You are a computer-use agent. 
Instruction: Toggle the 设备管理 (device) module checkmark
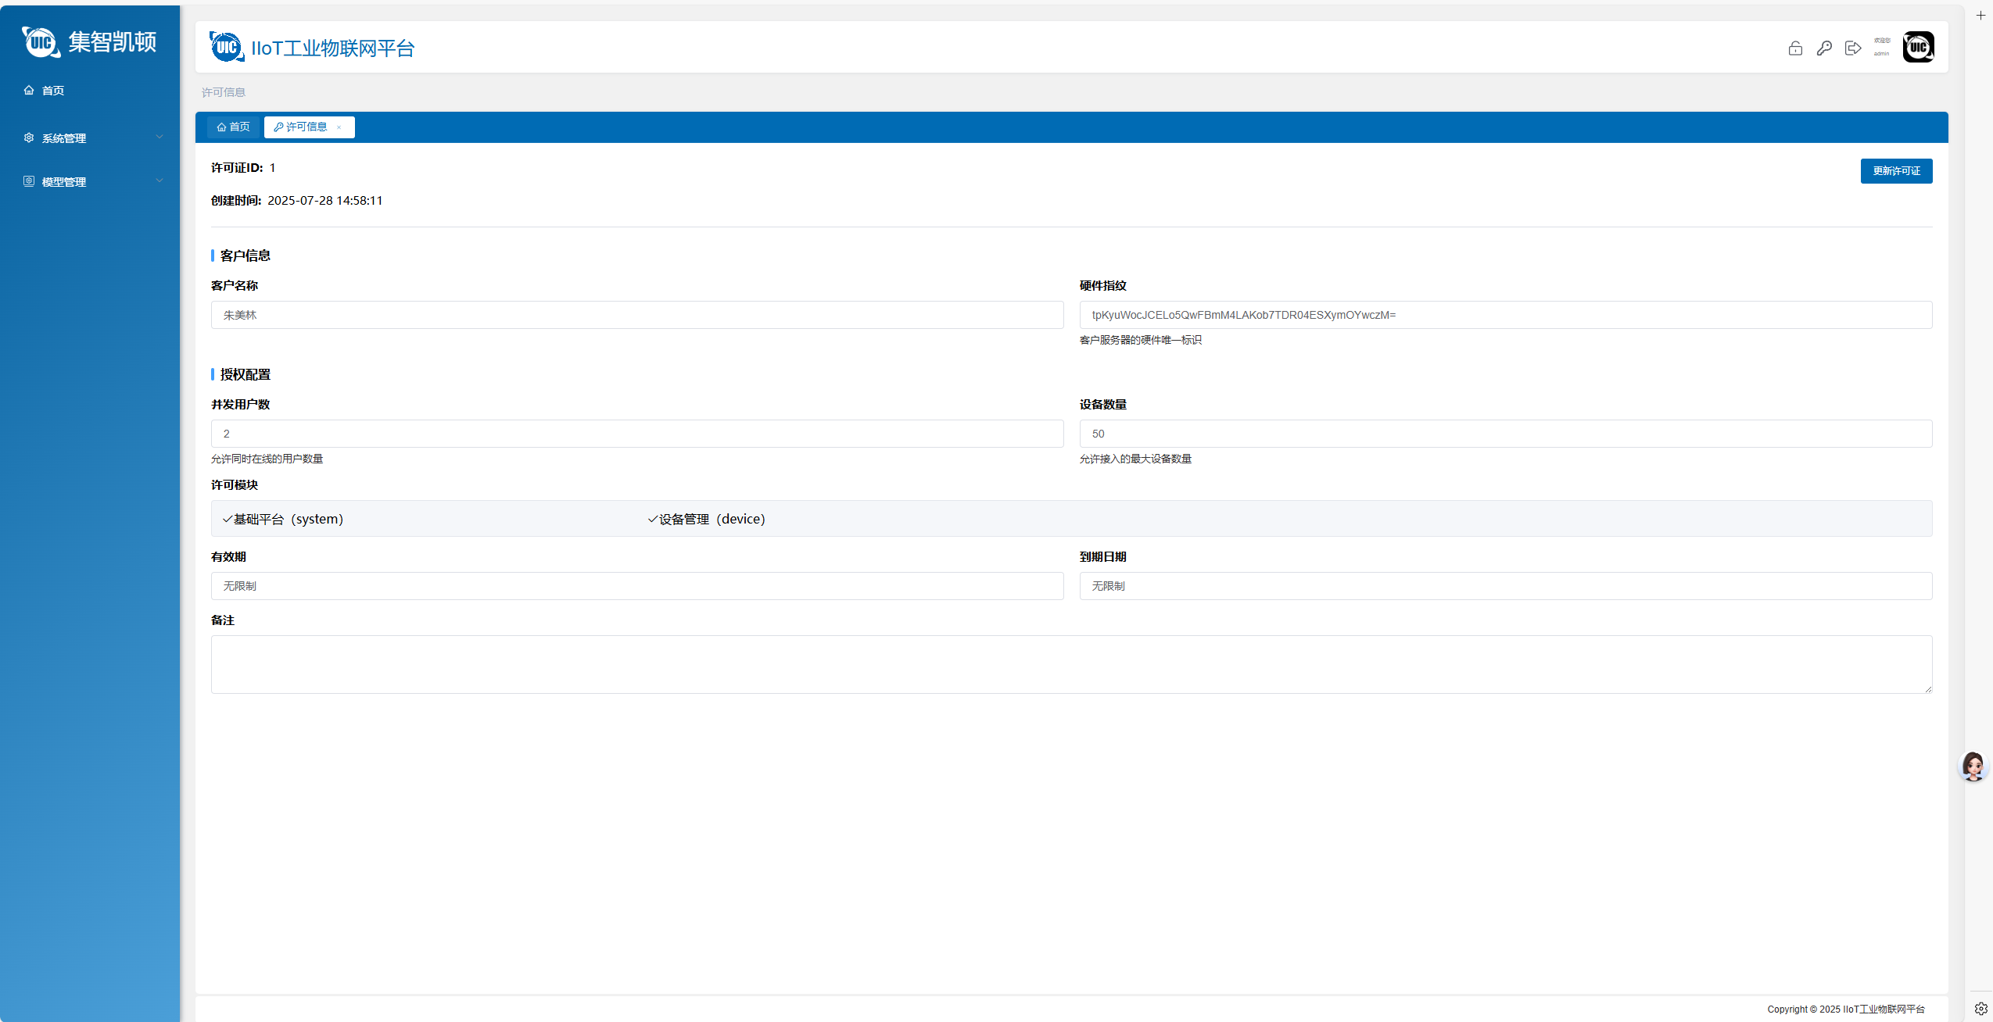[x=653, y=519]
